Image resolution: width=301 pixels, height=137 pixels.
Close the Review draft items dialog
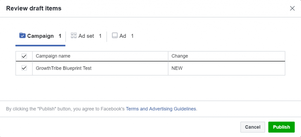292,8
